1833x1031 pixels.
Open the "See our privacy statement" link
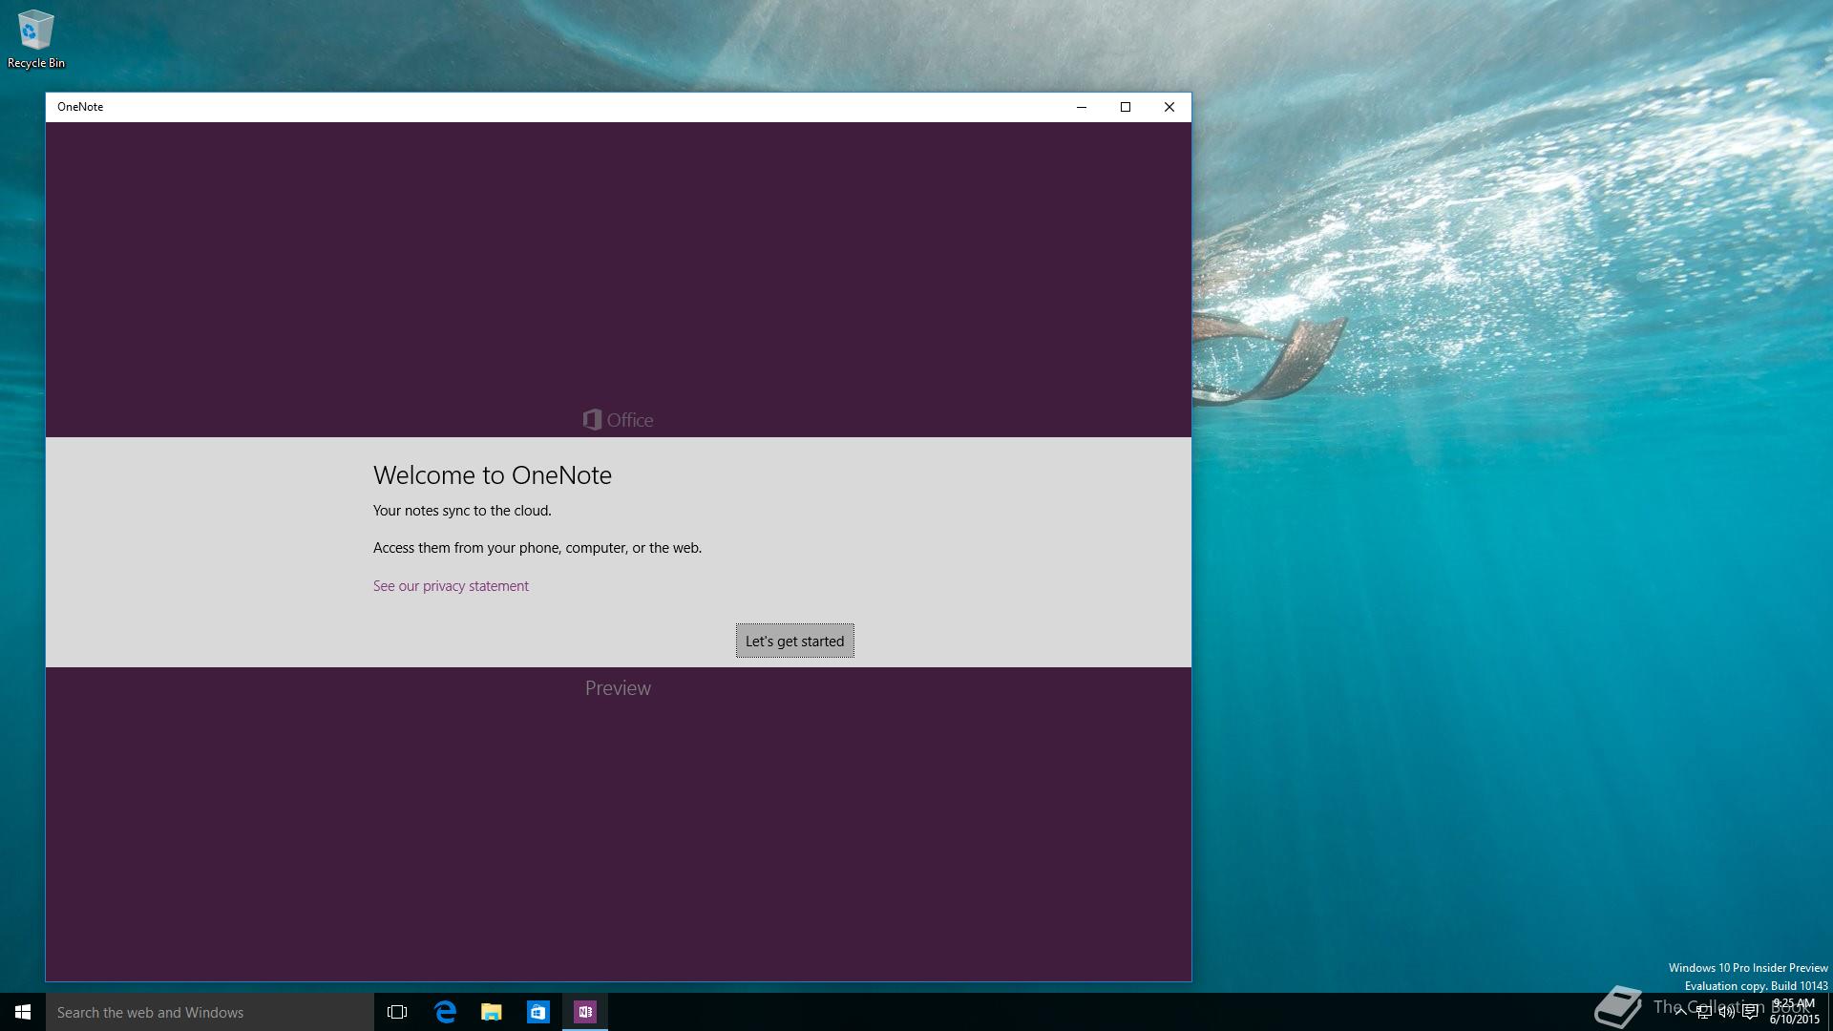[x=451, y=586]
